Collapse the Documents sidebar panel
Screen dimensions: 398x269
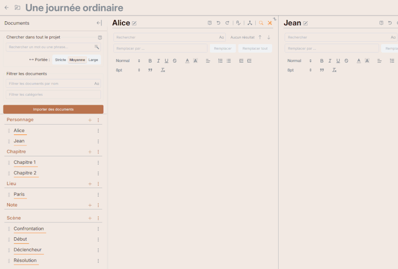point(99,23)
